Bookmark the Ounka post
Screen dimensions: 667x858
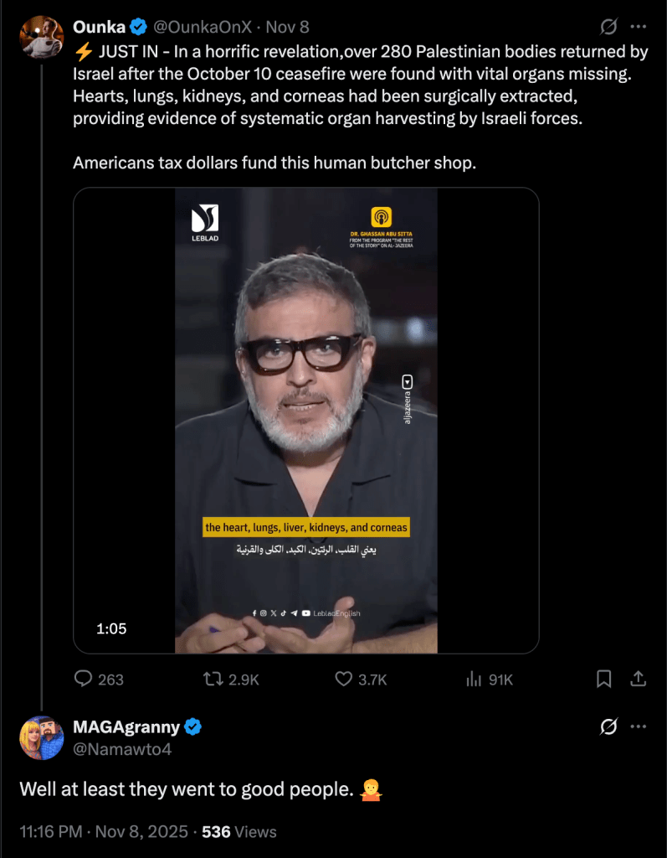(604, 679)
